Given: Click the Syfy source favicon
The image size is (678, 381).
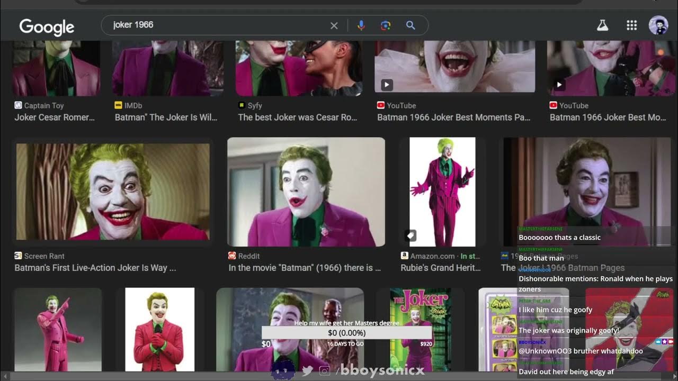Looking at the screenshot, I should [242, 105].
